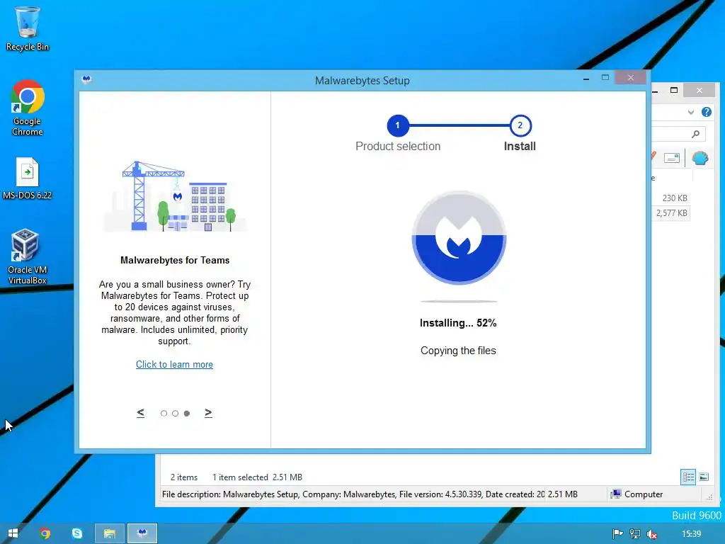Launch Google Chrome from the desktop shortcut
725x544 pixels.
coord(28,108)
